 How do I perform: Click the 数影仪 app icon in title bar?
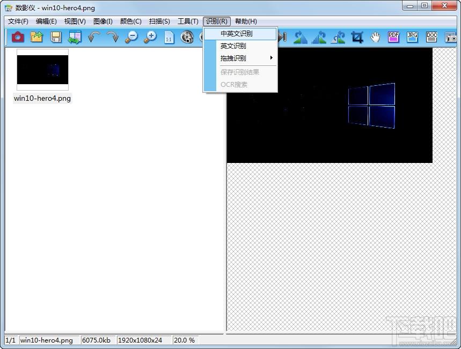click(x=9, y=8)
